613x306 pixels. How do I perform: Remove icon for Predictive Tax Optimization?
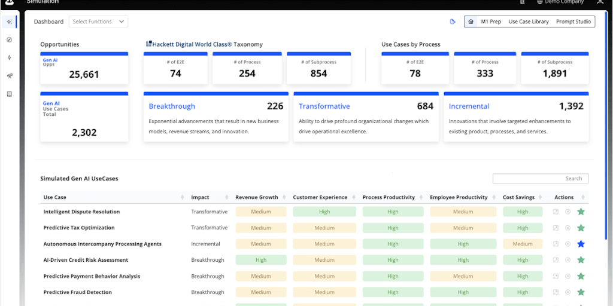pos(568,228)
